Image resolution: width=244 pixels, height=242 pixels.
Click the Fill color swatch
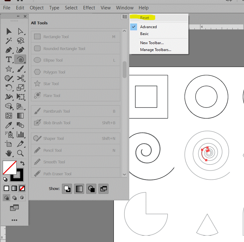point(9,167)
